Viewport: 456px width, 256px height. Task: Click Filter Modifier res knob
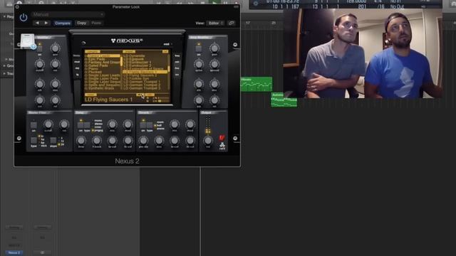[x=56, y=64]
